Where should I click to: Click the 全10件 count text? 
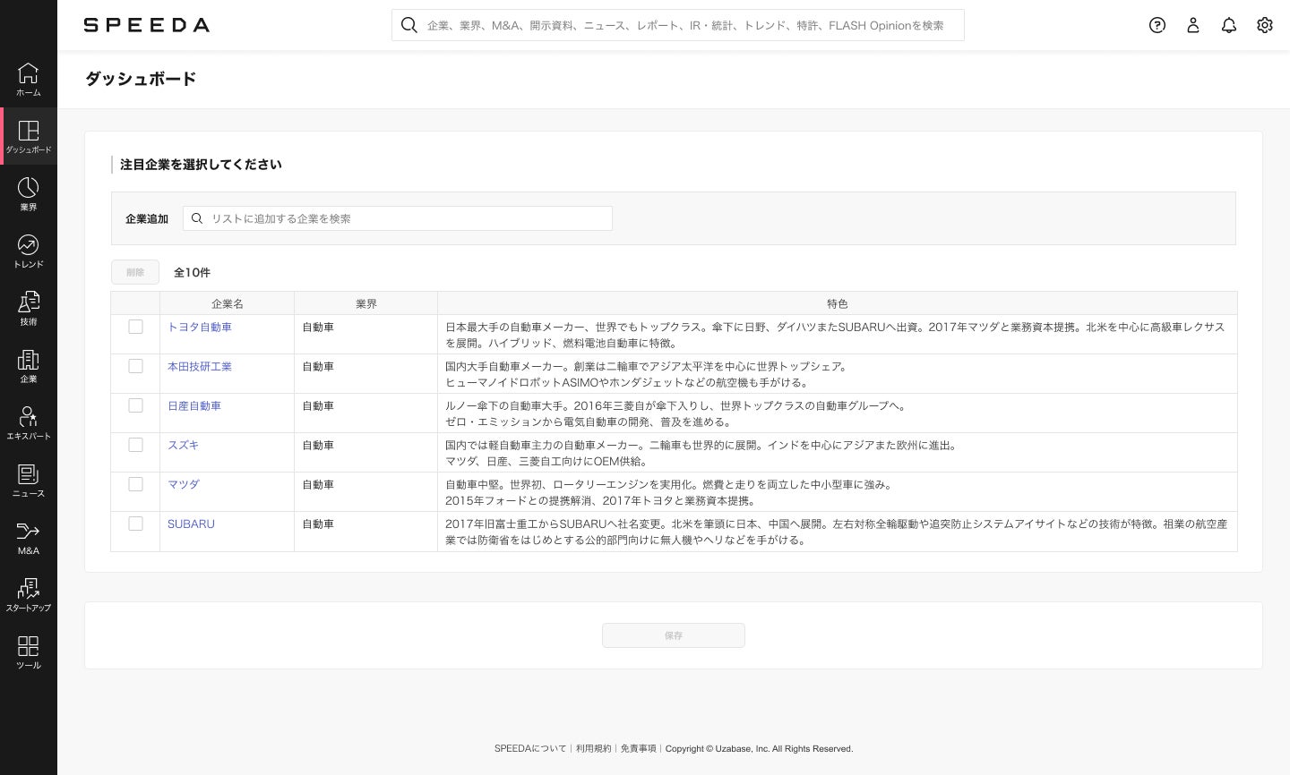[192, 272]
